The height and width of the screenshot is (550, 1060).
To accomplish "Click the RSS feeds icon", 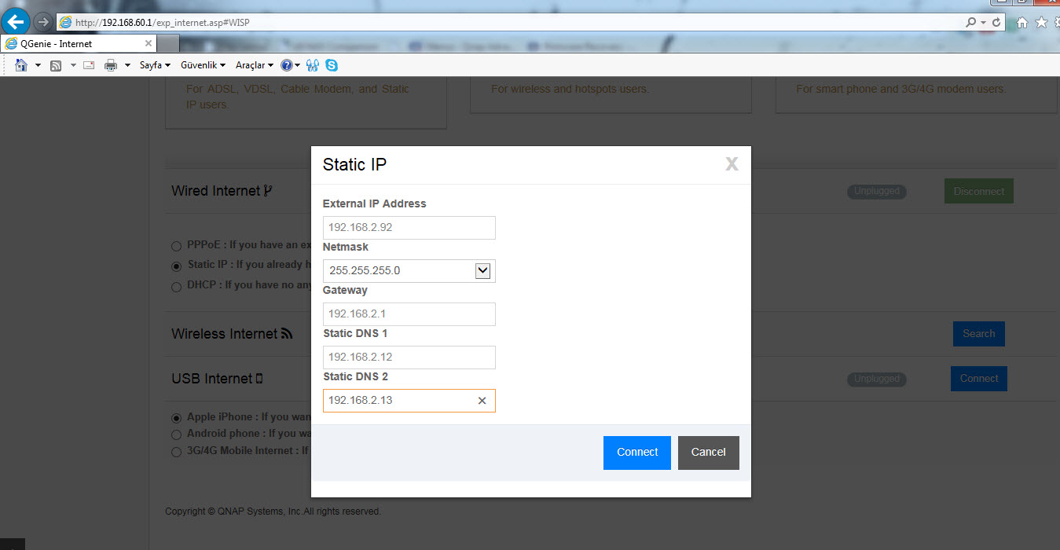I will coord(56,65).
